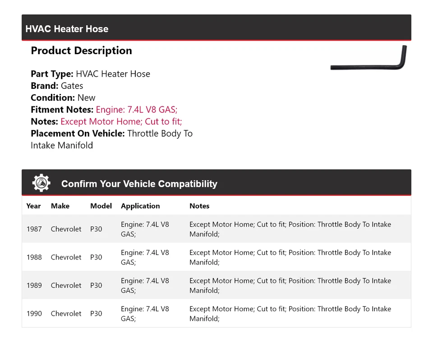Click the Make column header
This screenshot has height=342, width=433.
click(x=60, y=206)
